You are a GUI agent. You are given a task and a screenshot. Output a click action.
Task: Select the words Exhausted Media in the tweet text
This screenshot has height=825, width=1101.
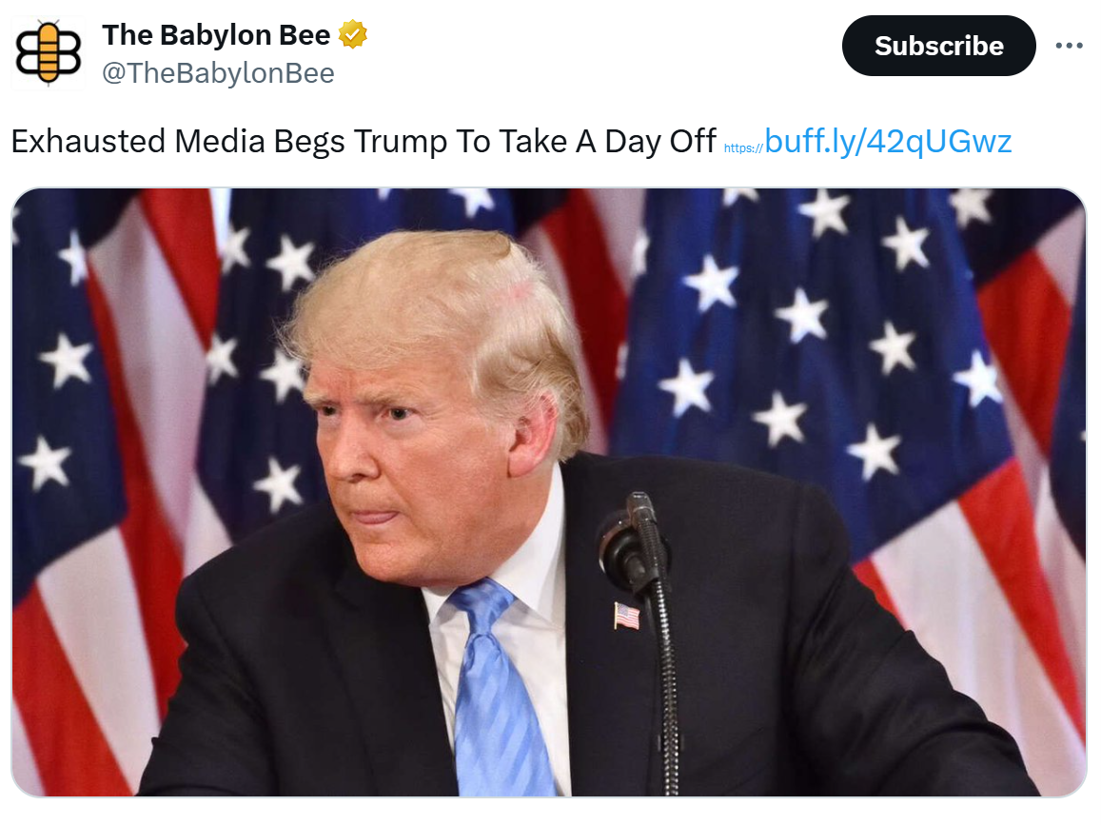coord(138,141)
